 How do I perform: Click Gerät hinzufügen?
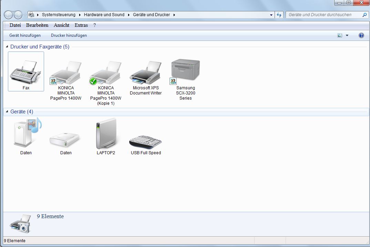click(25, 35)
